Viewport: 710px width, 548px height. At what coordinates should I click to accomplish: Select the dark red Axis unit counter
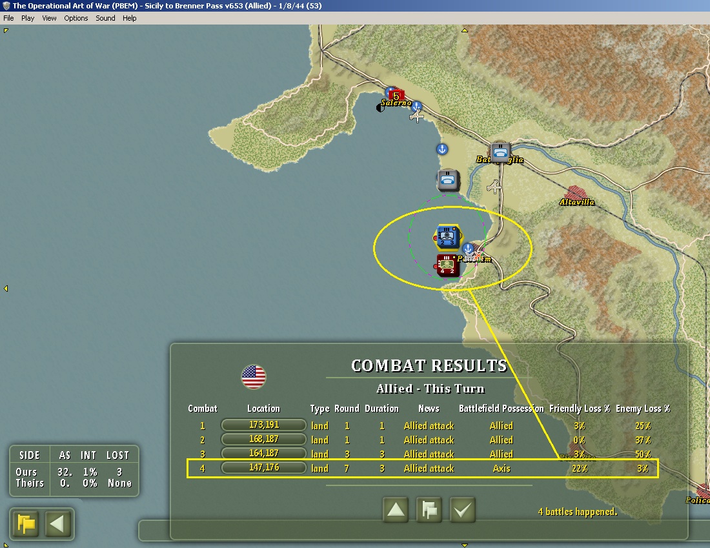pos(447,265)
